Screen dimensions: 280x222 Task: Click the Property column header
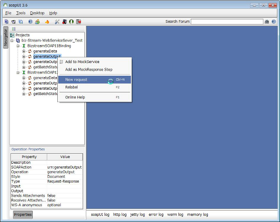[29, 157]
